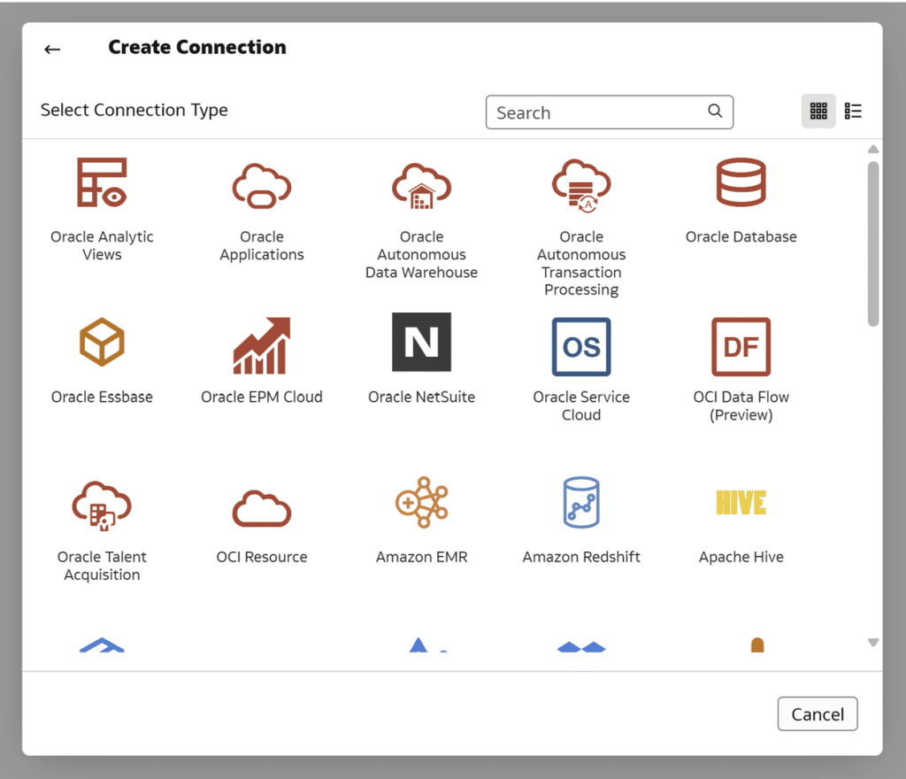
Task: Select OCI Data Flow (Preview) icon
Action: tap(741, 346)
